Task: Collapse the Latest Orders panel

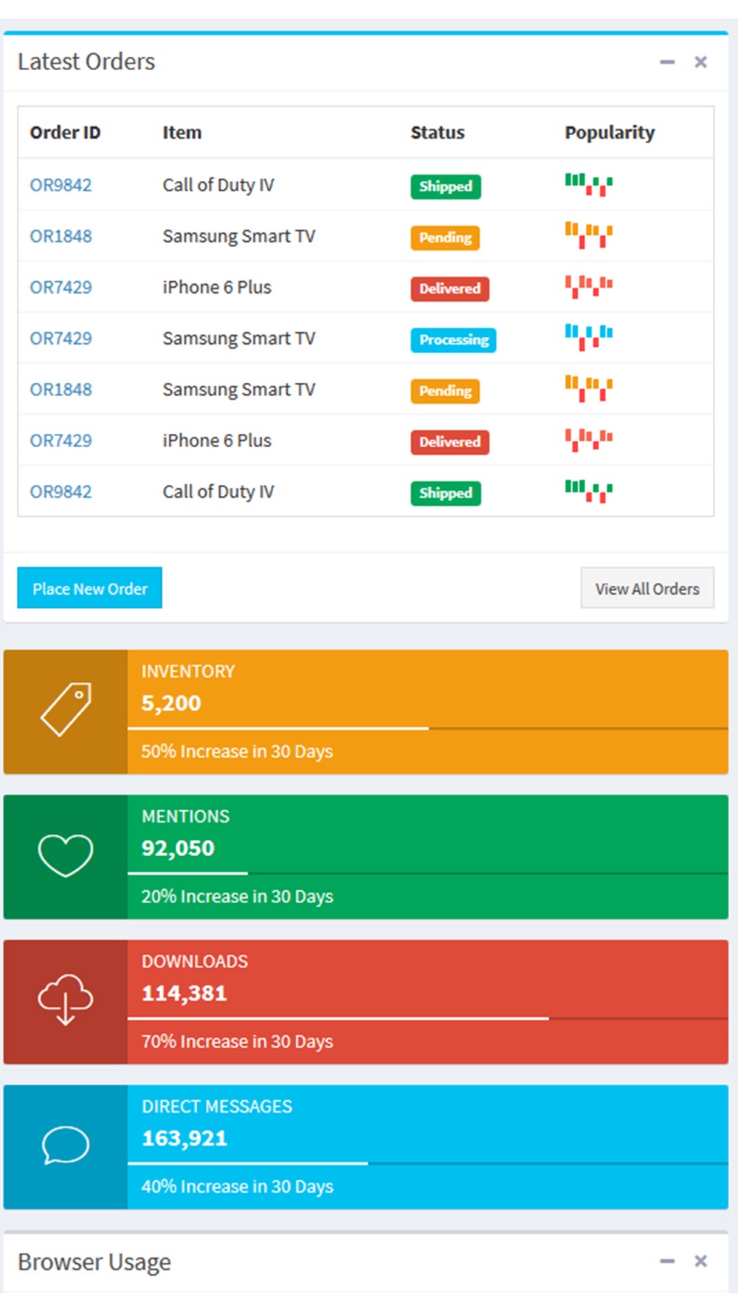Action: pyautogui.click(x=667, y=62)
